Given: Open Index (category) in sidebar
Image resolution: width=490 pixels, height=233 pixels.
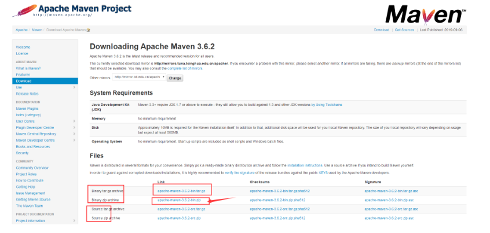Looking at the screenshot, I should [x=28, y=115].
